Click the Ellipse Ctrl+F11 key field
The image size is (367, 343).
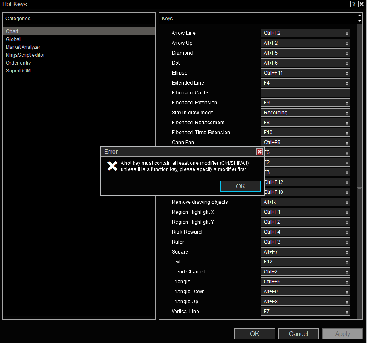point(306,73)
